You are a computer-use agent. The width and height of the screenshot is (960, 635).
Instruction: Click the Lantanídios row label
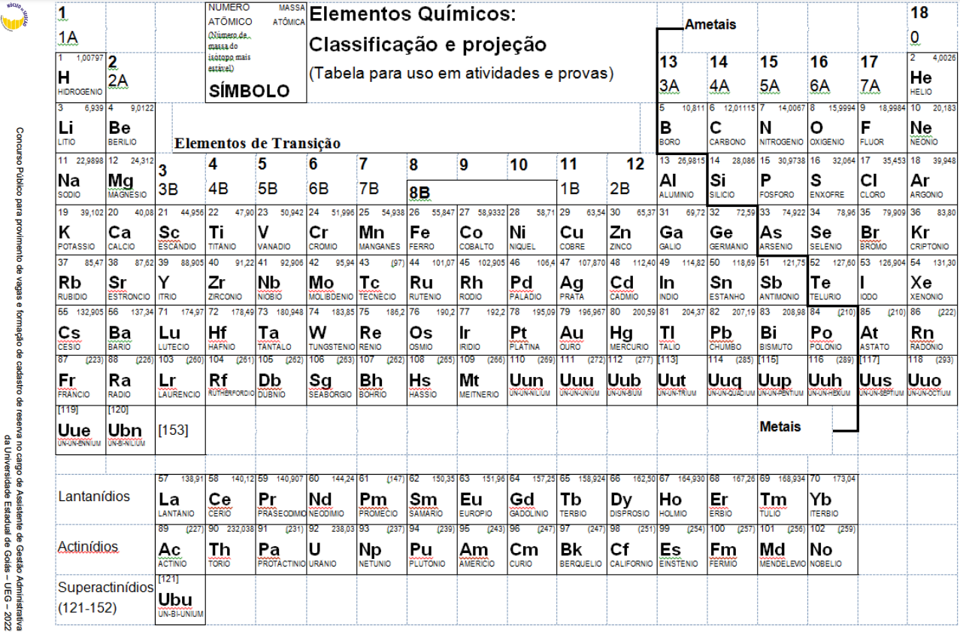94,497
